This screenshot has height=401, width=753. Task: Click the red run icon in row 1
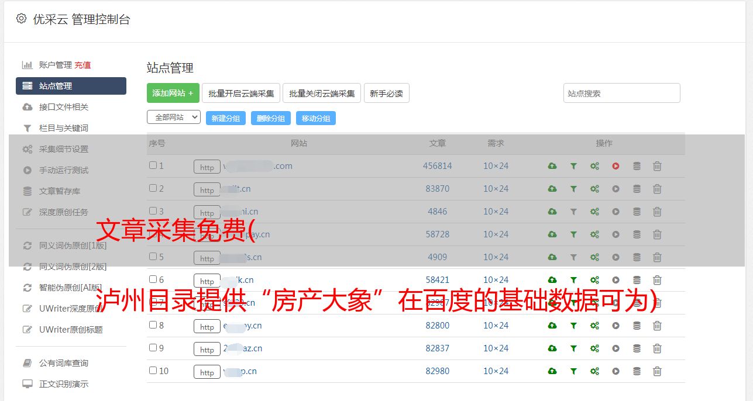click(x=616, y=166)
